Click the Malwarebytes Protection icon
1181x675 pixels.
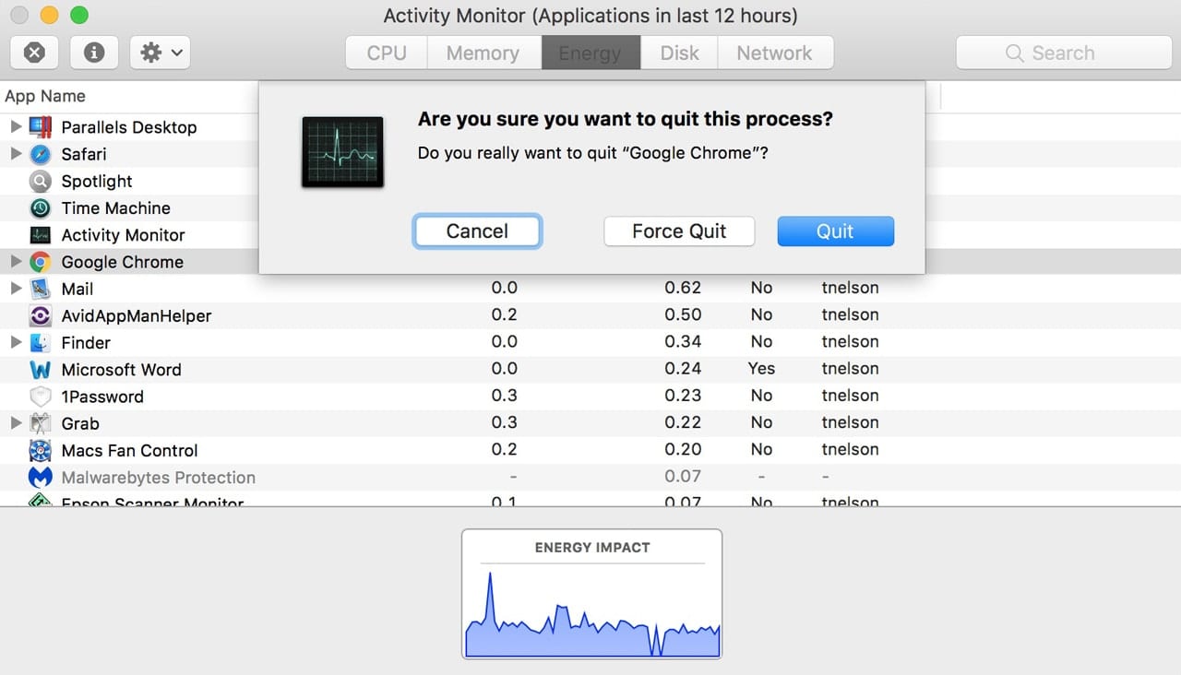(x=40, y=478)
